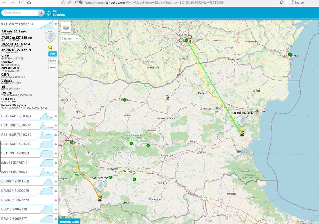The height and width of the screenshot is (224, 319).
Task: Click the RS41-SG T3750366 balloon on map
Action: (x=242, y=125)
